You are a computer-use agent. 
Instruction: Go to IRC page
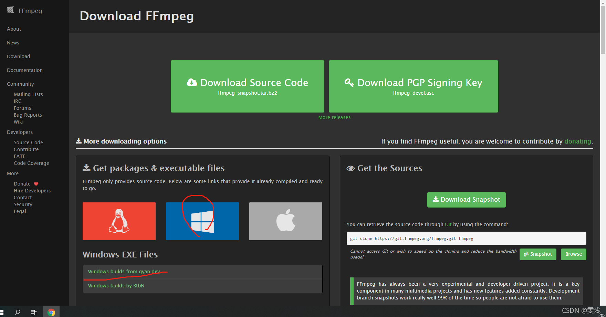pos(18,101)
